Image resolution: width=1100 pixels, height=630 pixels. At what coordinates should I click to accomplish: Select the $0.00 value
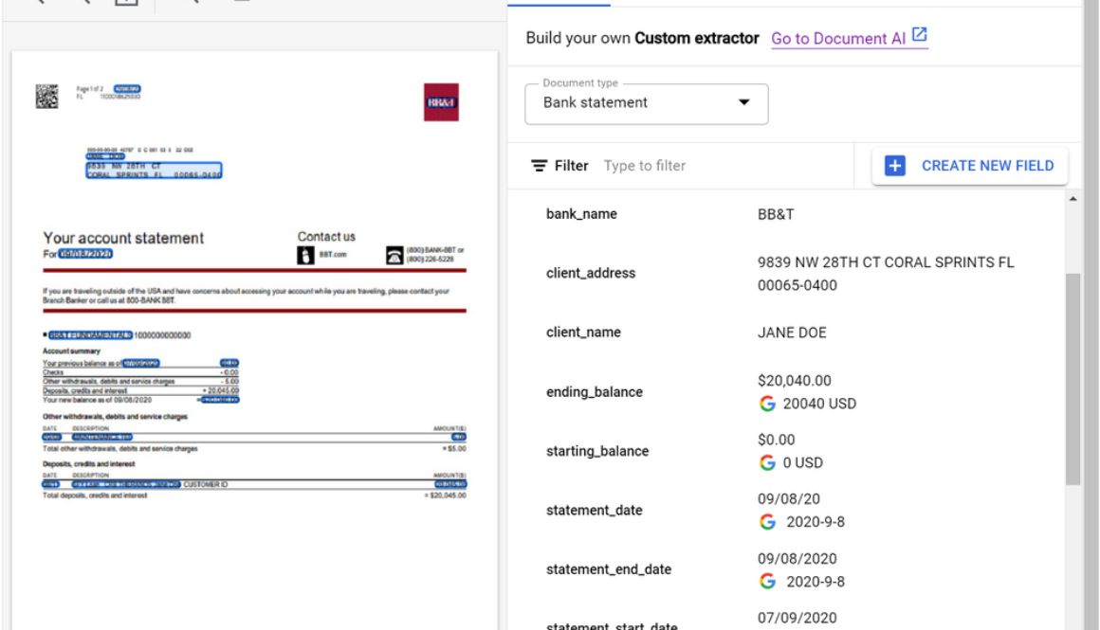[776, 441]
